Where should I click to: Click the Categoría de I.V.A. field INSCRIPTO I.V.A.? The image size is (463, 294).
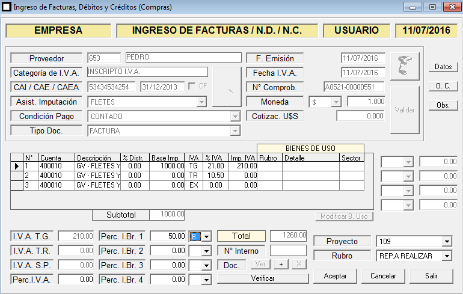(148, 72)
